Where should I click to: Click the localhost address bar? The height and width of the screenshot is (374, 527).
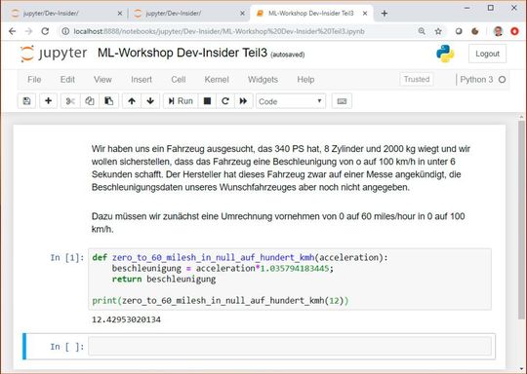tap(219, 31)
